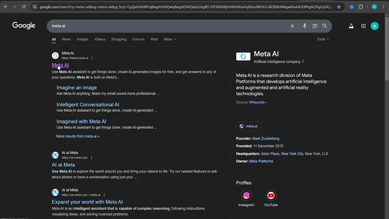The height and width of the screenshot is (219, 389).
Task: Open the Chrome three-dot menu
Action: (x=383, y=7)
